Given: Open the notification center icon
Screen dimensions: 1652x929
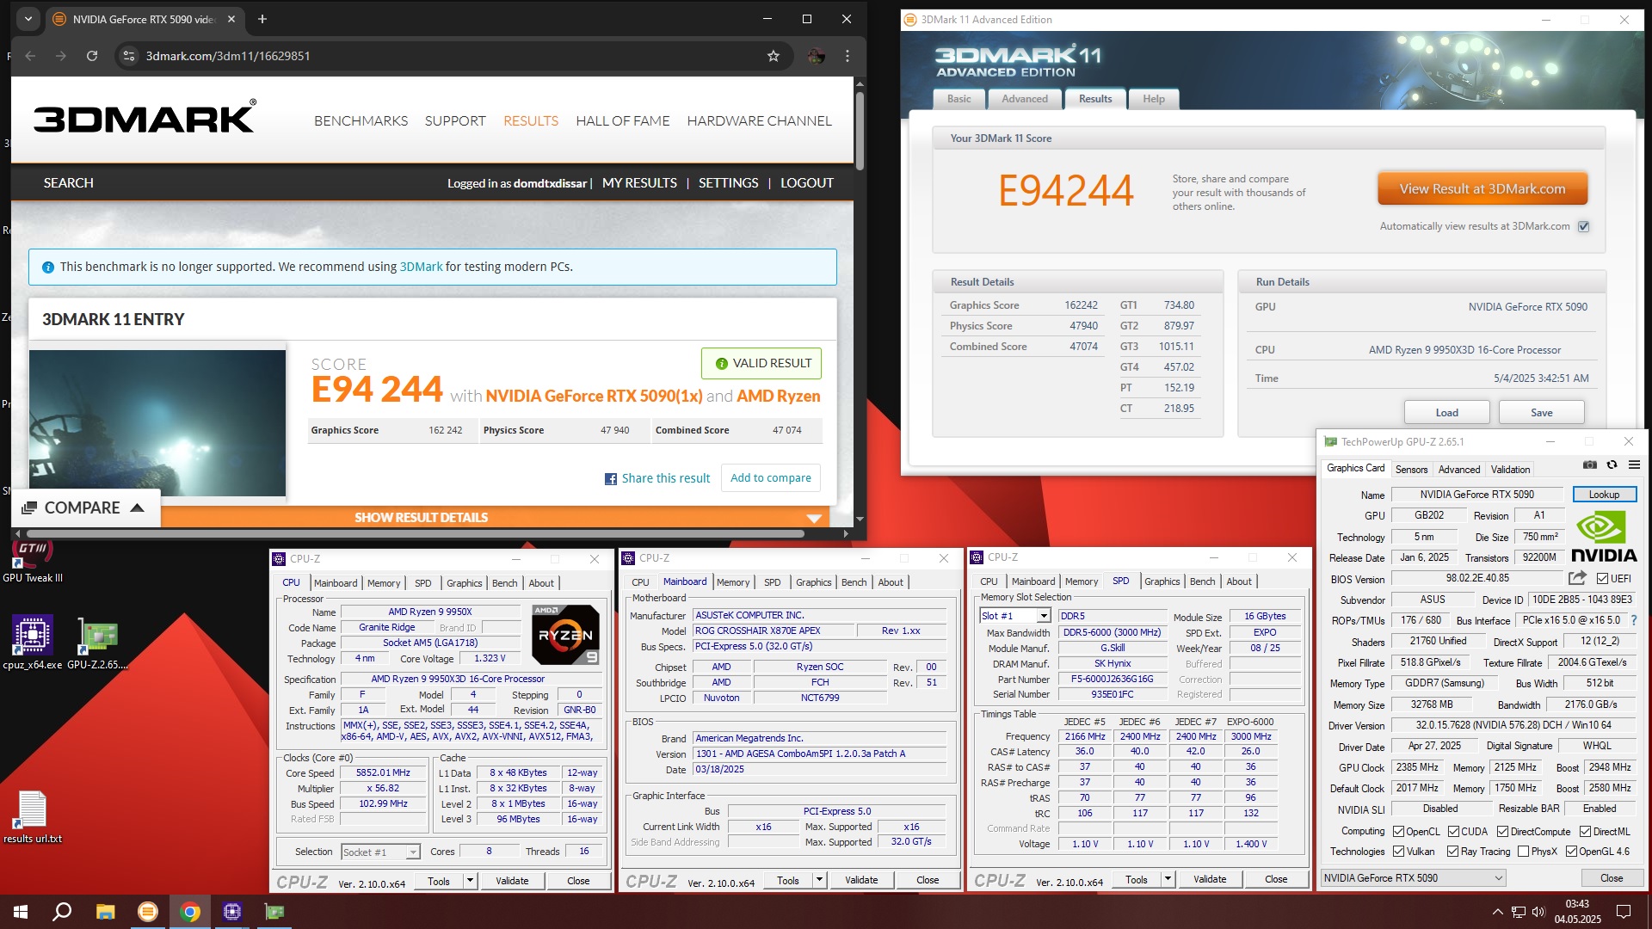Looking at the screenshot, I should click(x=1624, y=912).
